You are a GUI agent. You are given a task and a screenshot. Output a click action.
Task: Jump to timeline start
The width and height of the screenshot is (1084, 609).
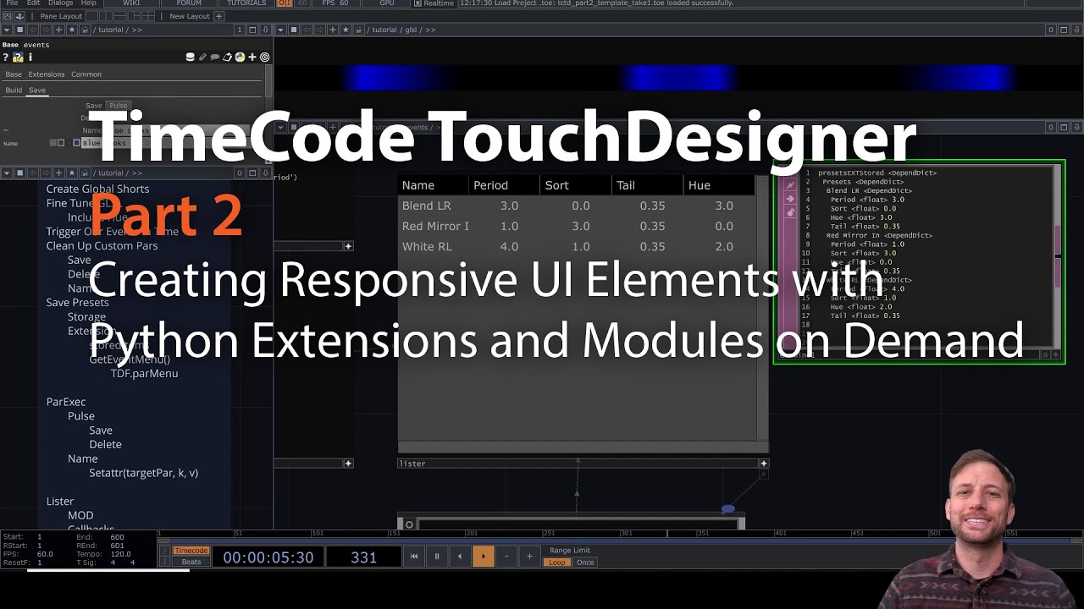click(x=414, y=557)
